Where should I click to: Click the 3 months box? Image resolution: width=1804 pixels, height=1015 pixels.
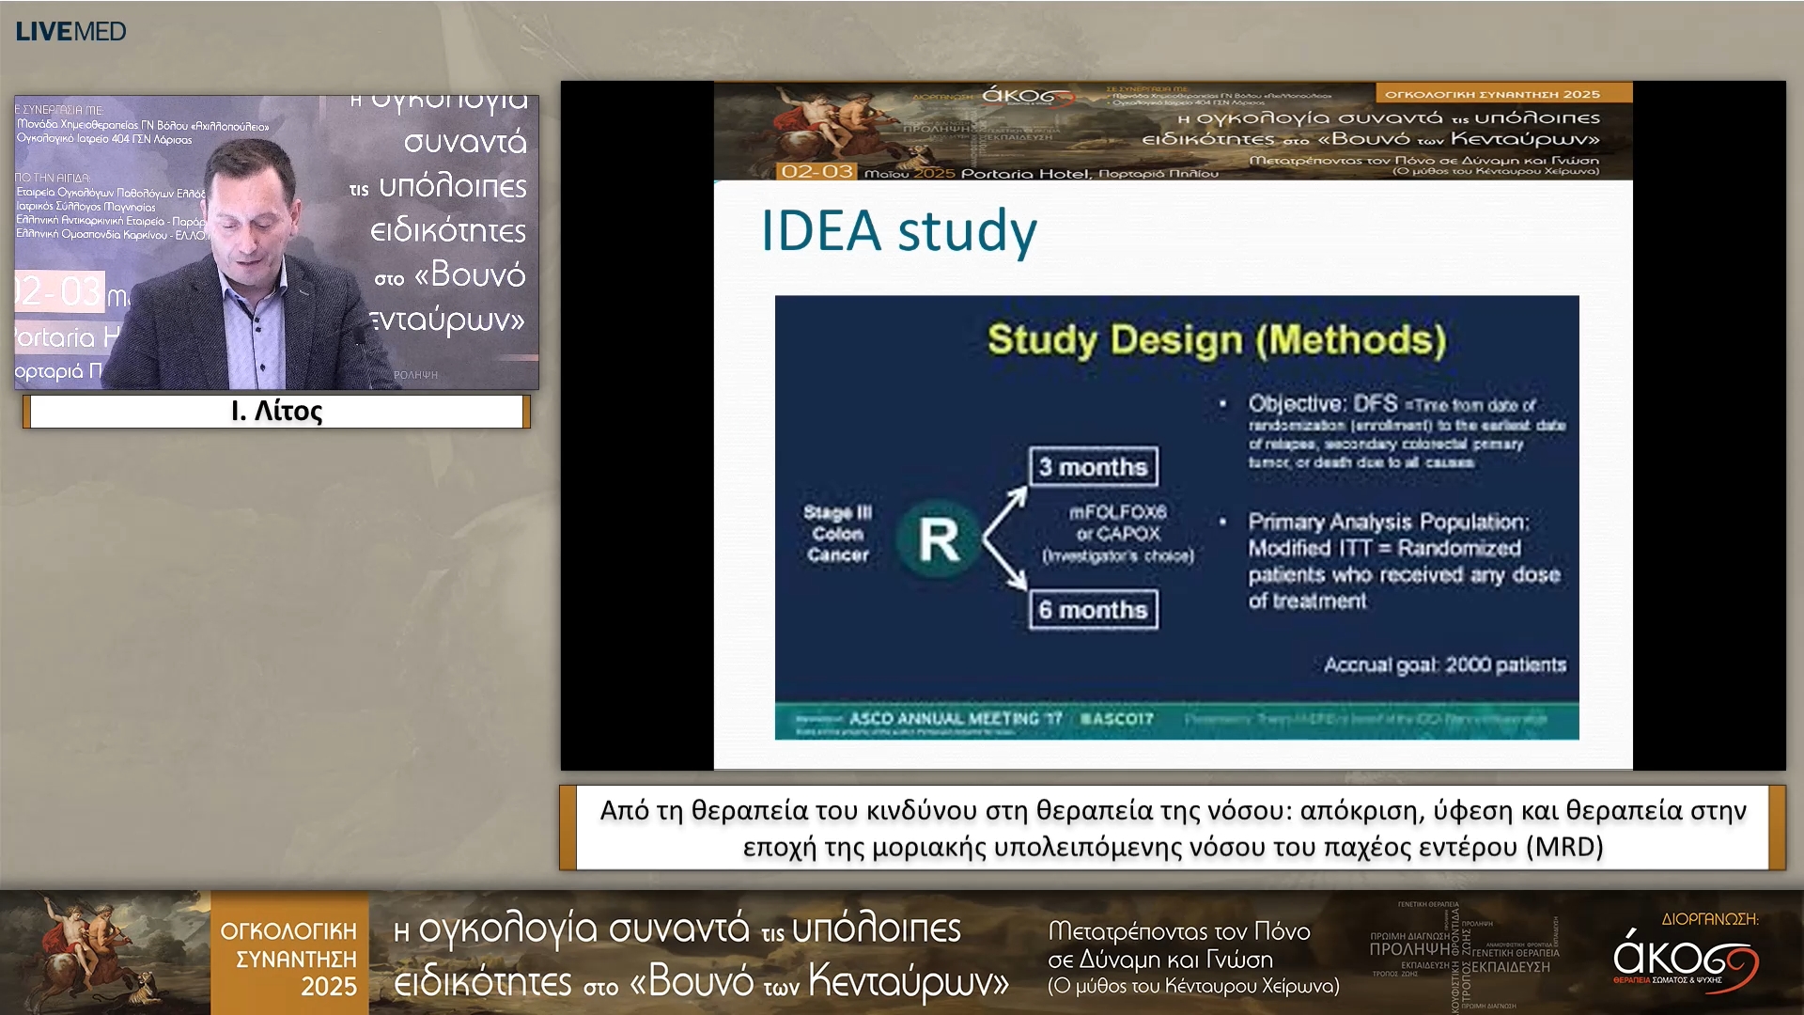pos(1093,467)
